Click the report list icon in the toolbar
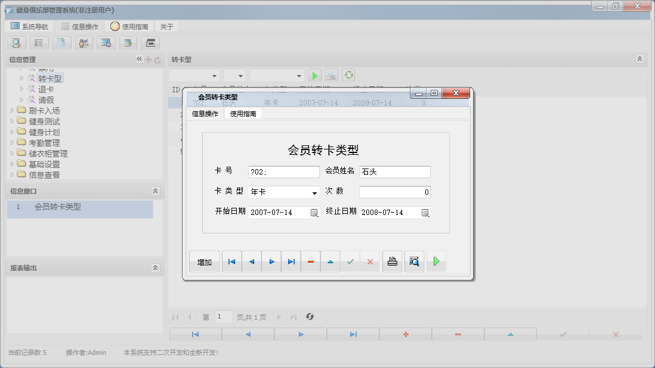 tap(39, 43)
